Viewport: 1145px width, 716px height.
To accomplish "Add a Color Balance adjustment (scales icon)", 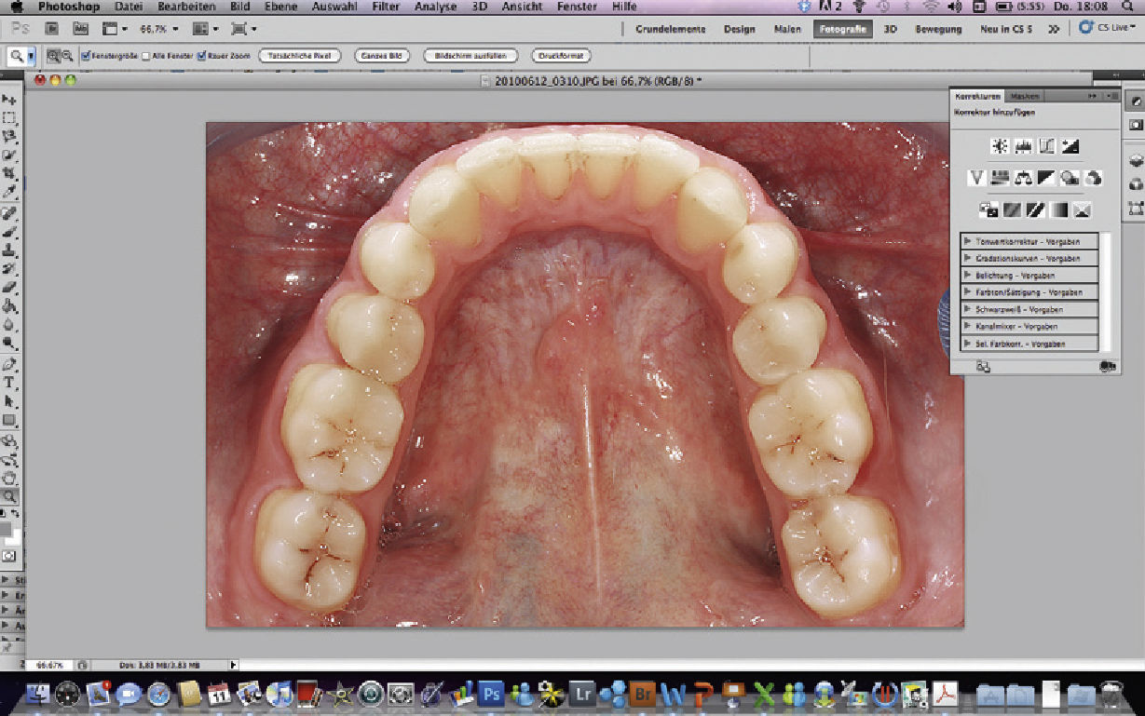I will (x=1023, y=177).
